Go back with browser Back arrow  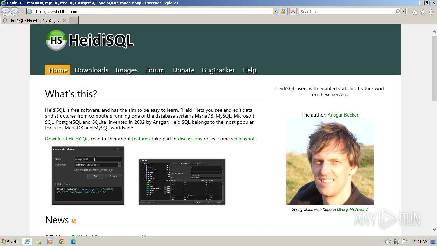click(5, 11)
